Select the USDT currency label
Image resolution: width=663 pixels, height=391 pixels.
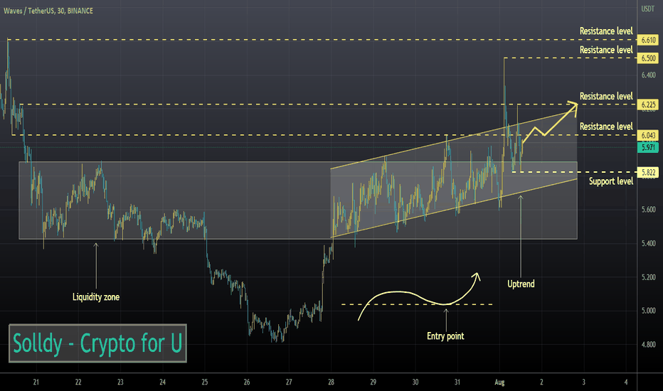coord(648,9)
